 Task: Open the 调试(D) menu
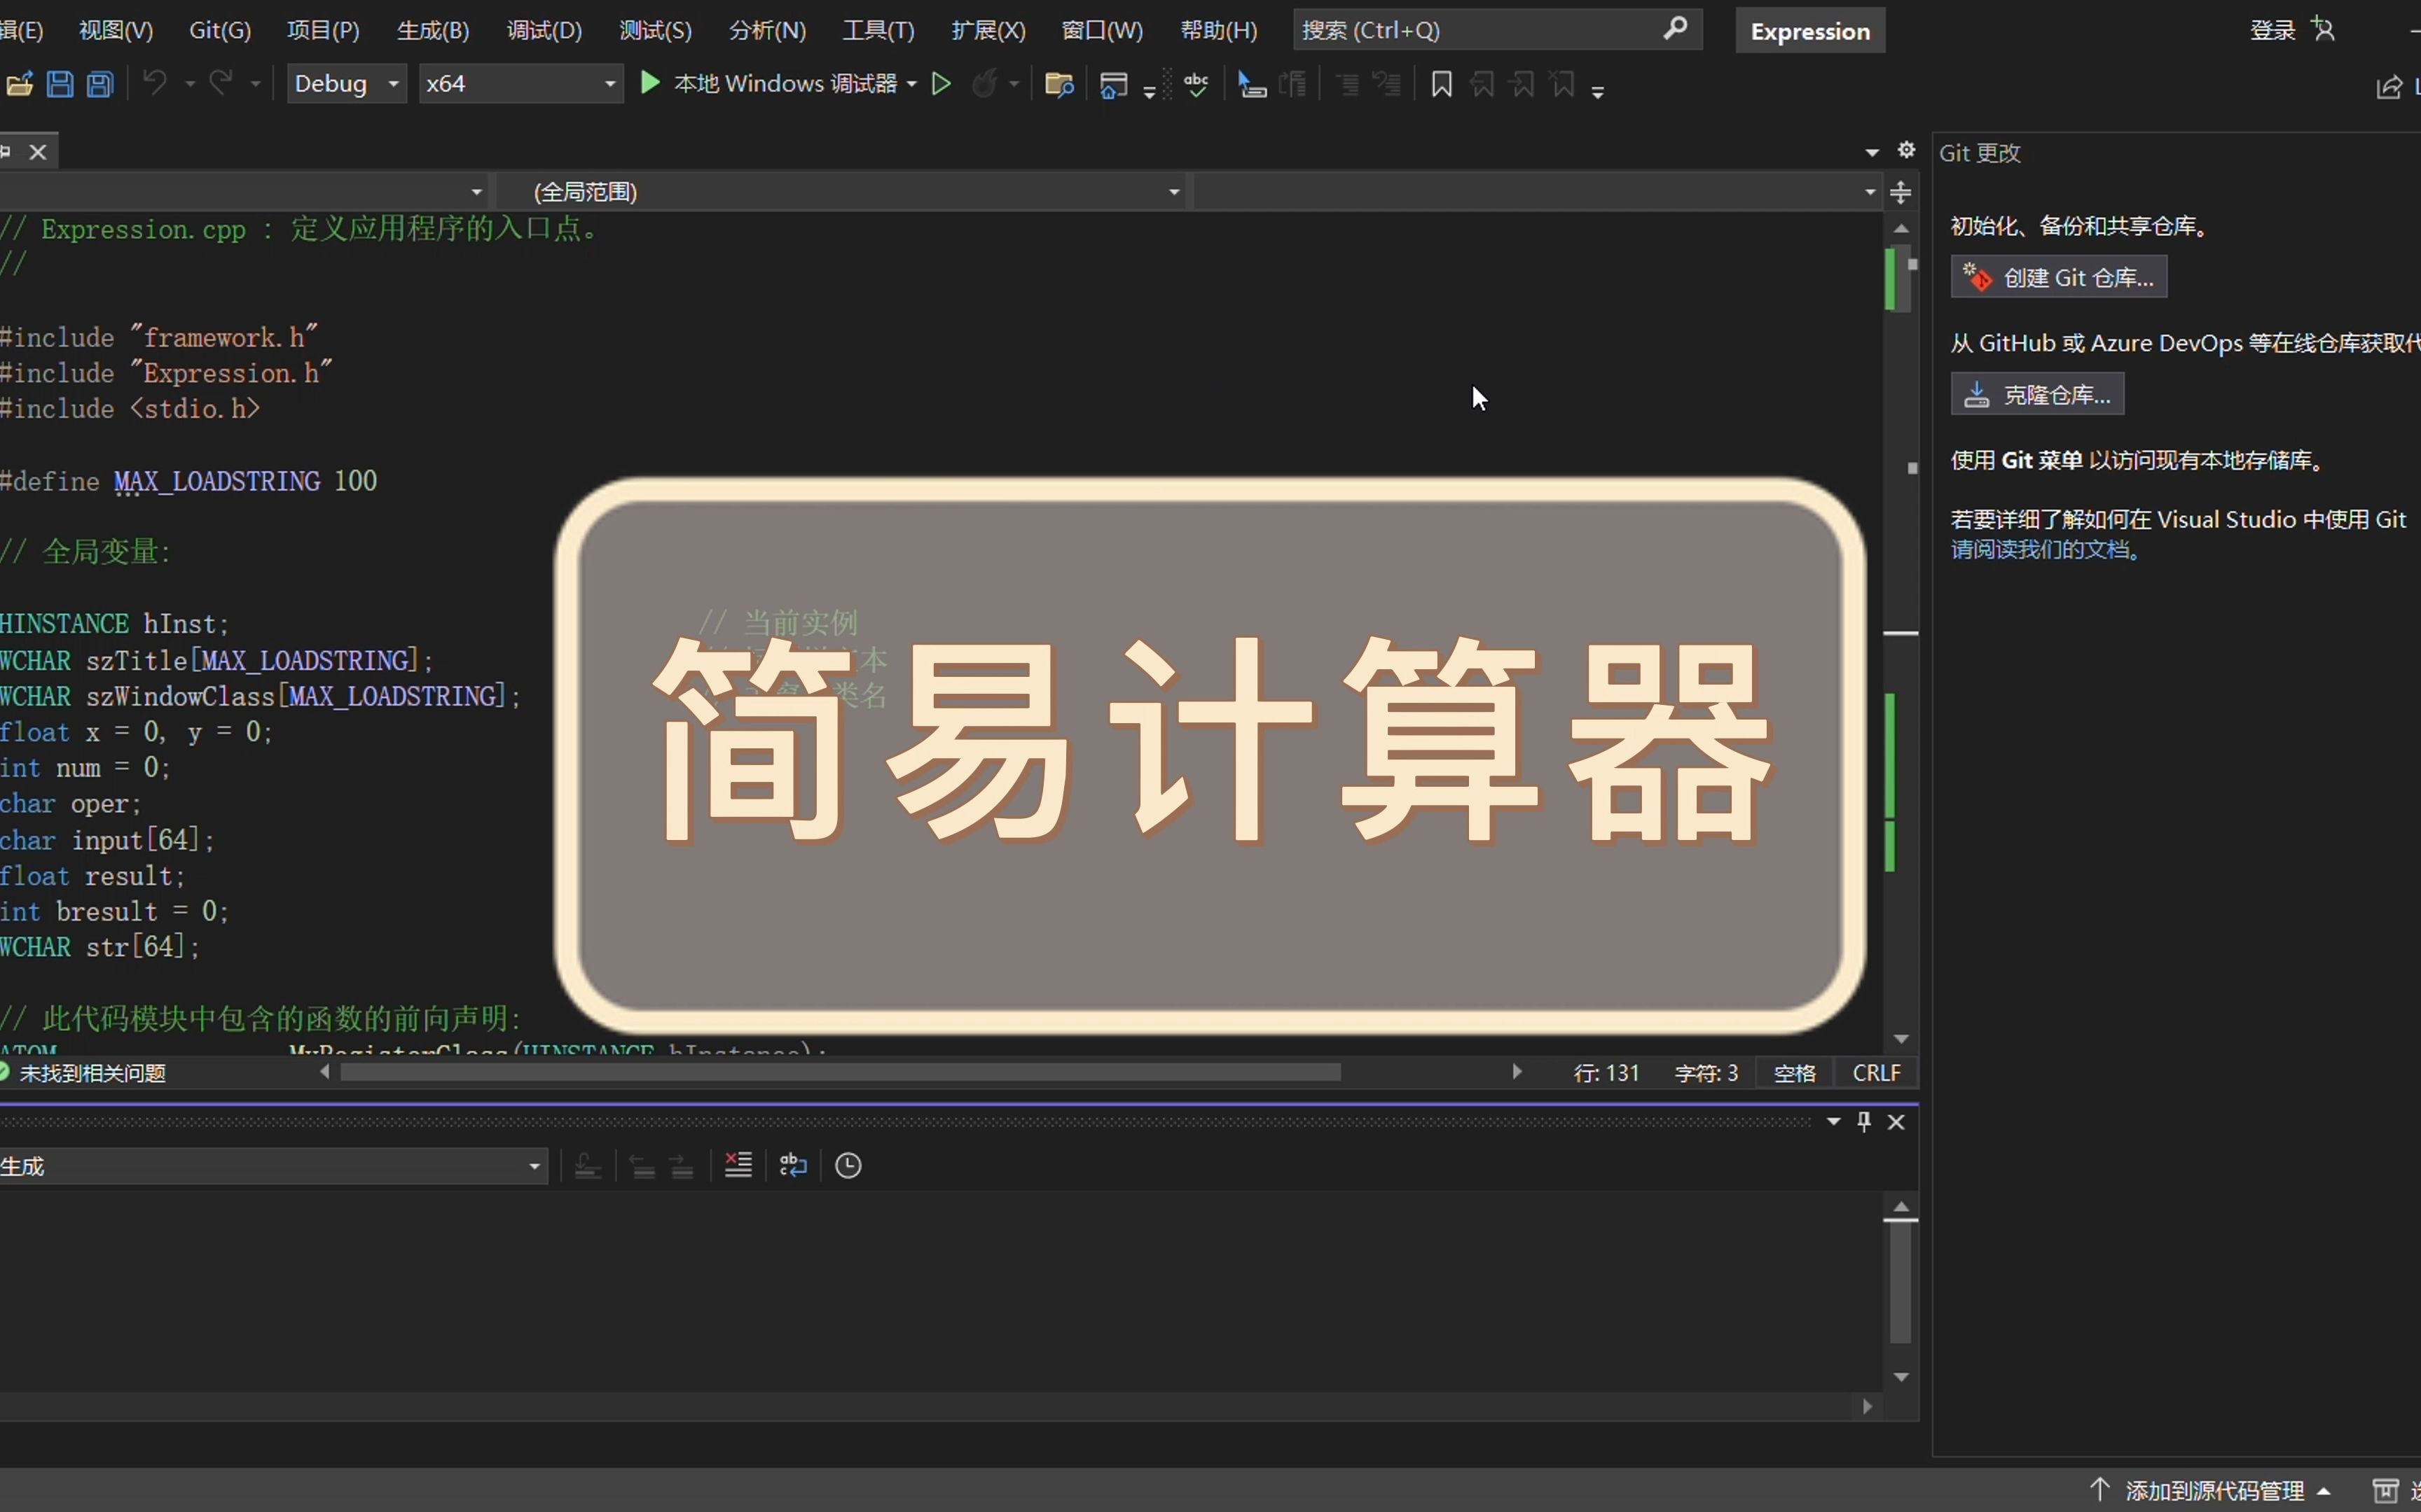point(544,30)
